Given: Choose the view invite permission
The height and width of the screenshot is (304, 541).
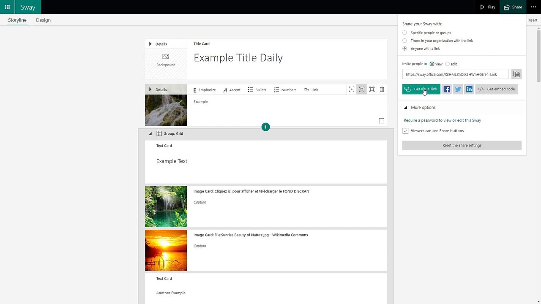Looking at the screenshot, I should 432,64.
